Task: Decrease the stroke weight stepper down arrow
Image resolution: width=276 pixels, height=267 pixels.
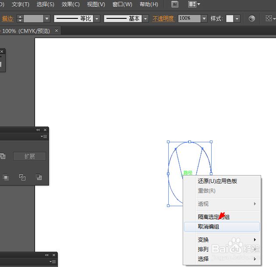Action: click(x=20, y=20)
